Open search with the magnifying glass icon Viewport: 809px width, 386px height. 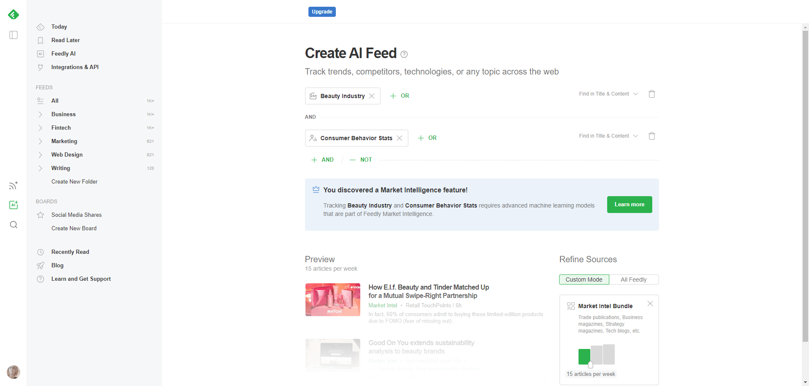pyautogui.click(x=13, y=224)
